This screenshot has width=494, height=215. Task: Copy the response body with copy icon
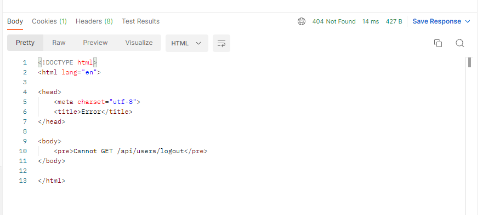click(438, 43)
